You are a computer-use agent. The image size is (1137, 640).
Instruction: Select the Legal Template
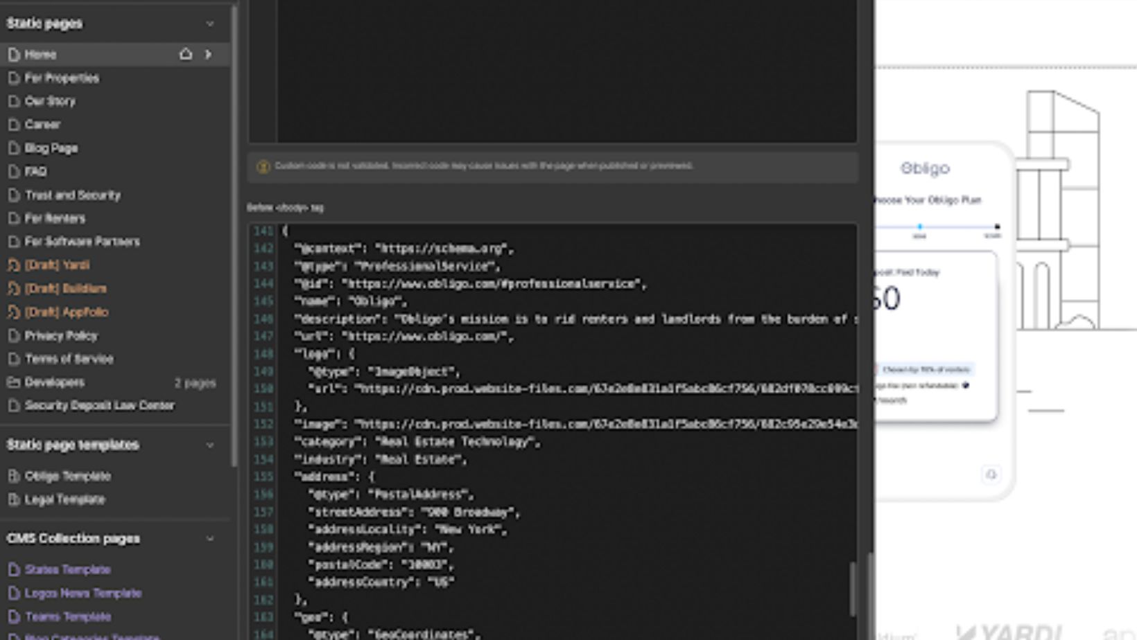(x=64, y=499)
